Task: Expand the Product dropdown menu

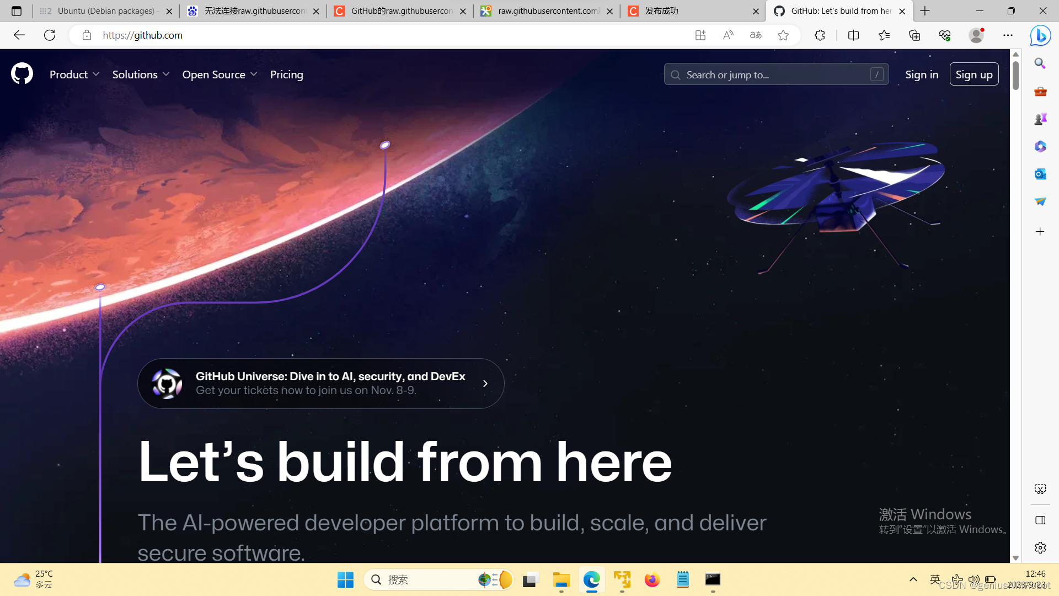Action: tap(74, 74)
